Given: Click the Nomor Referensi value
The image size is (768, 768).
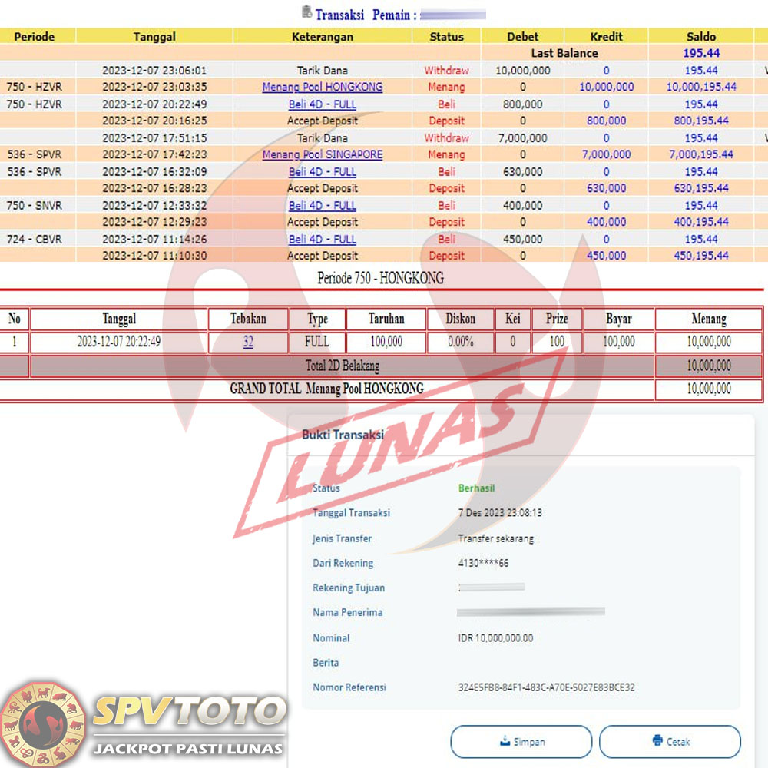Looking at the screenshot, I should click(x=546, y=687).
